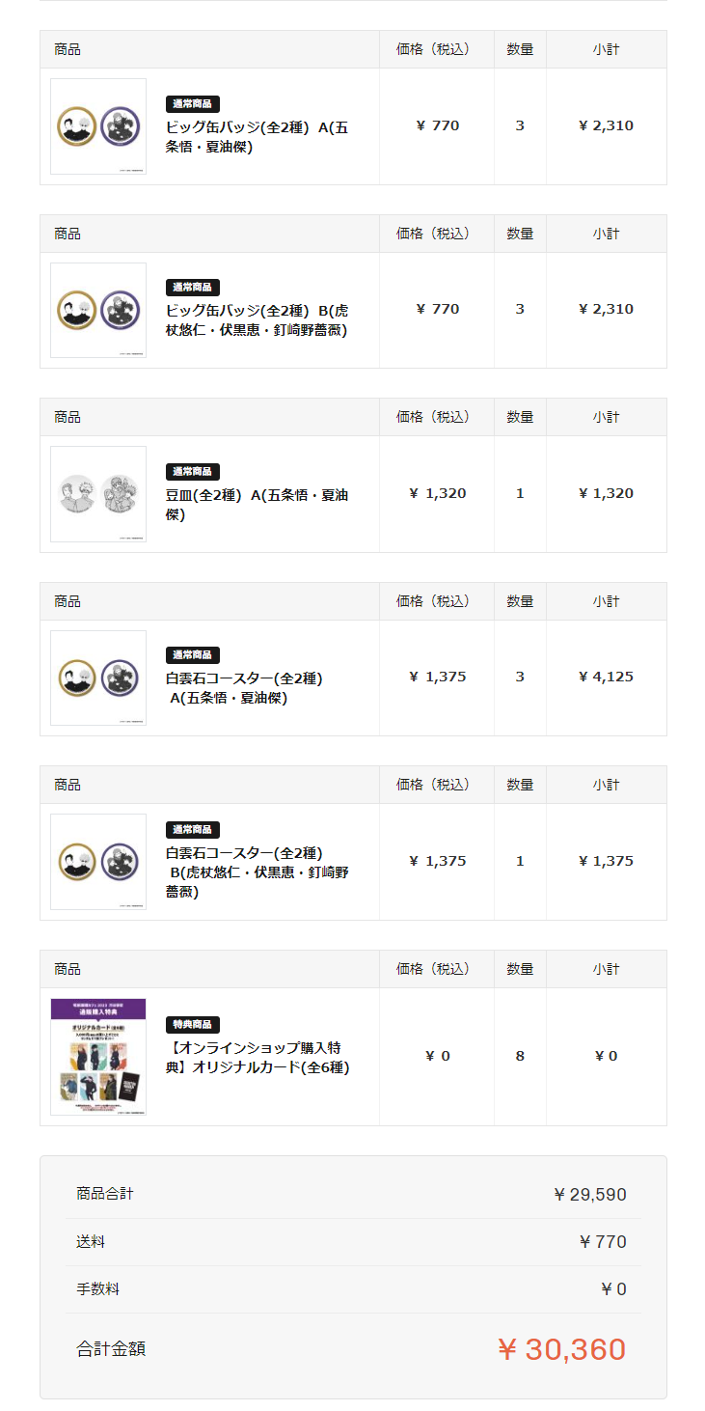Click the ビッグ缶バッジ B(虎杖悠仁・伏黒恵・釘崎野薔薇) product name
Screen dimensions: 705x1411
coord(258,320)
